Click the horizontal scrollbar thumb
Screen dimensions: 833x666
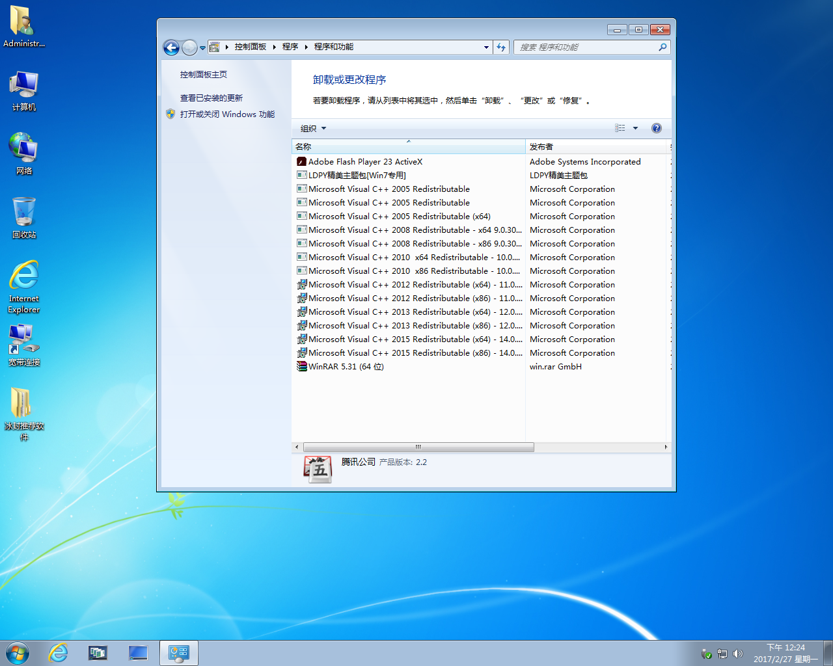418,447
